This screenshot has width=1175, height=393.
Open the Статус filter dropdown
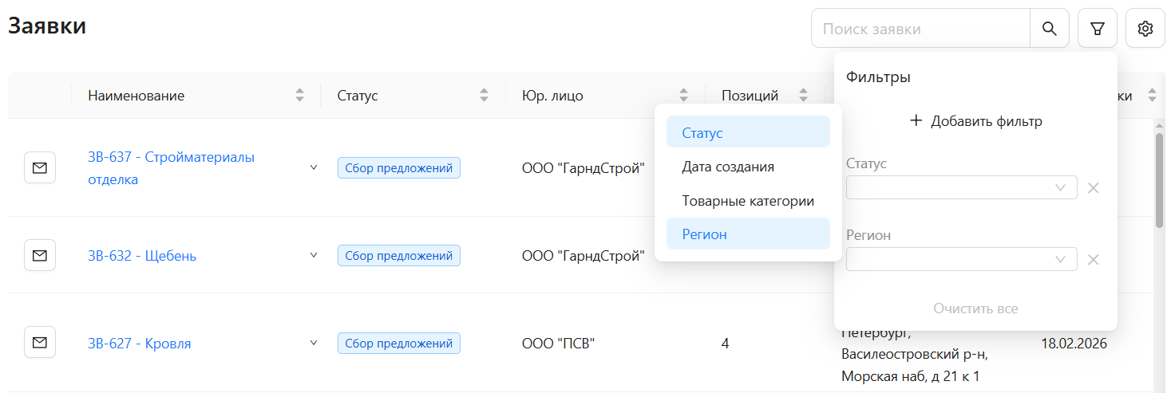tap(962, 187)
